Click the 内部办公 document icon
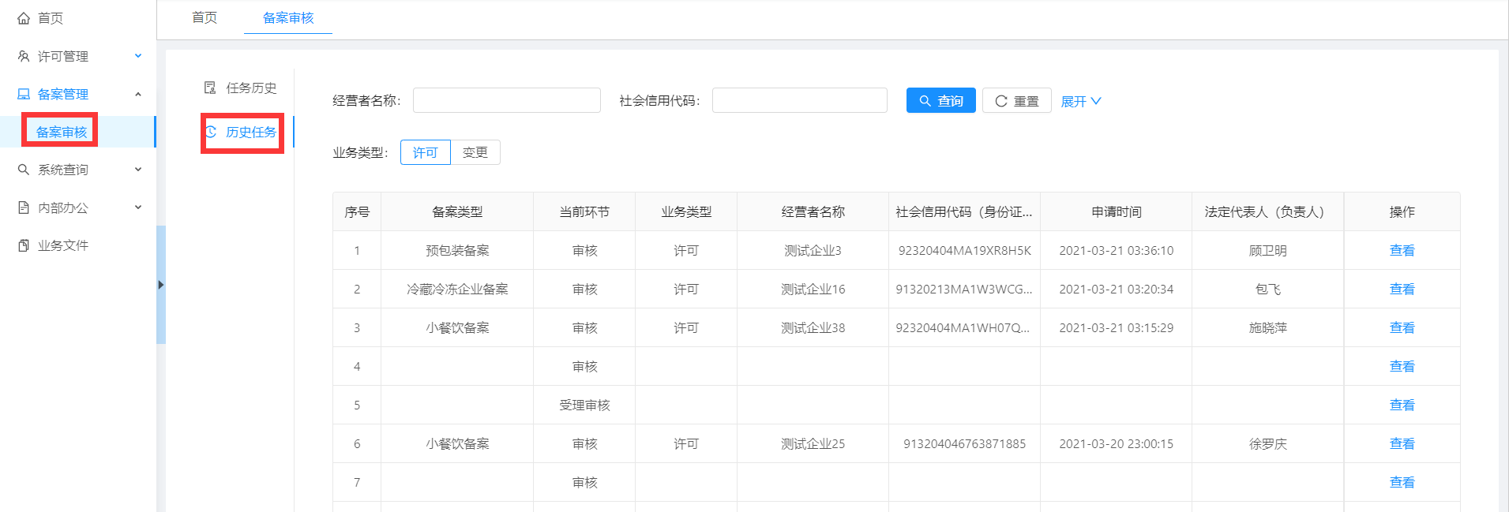The width and height of the screenshot is (1509, 512). coord(24,207)
